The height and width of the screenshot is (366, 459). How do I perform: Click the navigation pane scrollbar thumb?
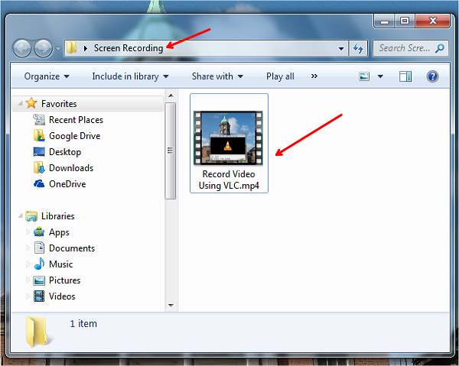coord(171,151)
